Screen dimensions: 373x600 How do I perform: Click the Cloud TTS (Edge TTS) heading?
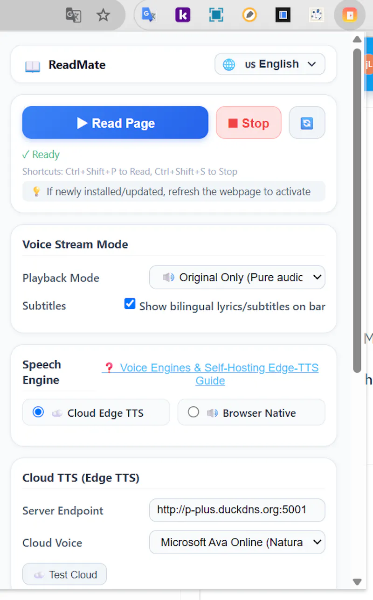[81, 478]
